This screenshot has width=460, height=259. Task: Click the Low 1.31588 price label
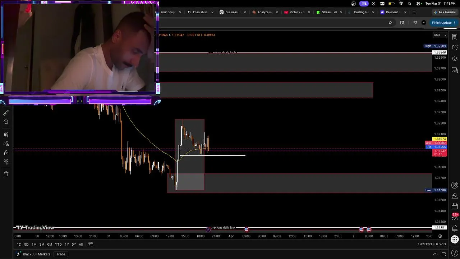point(436,190)
